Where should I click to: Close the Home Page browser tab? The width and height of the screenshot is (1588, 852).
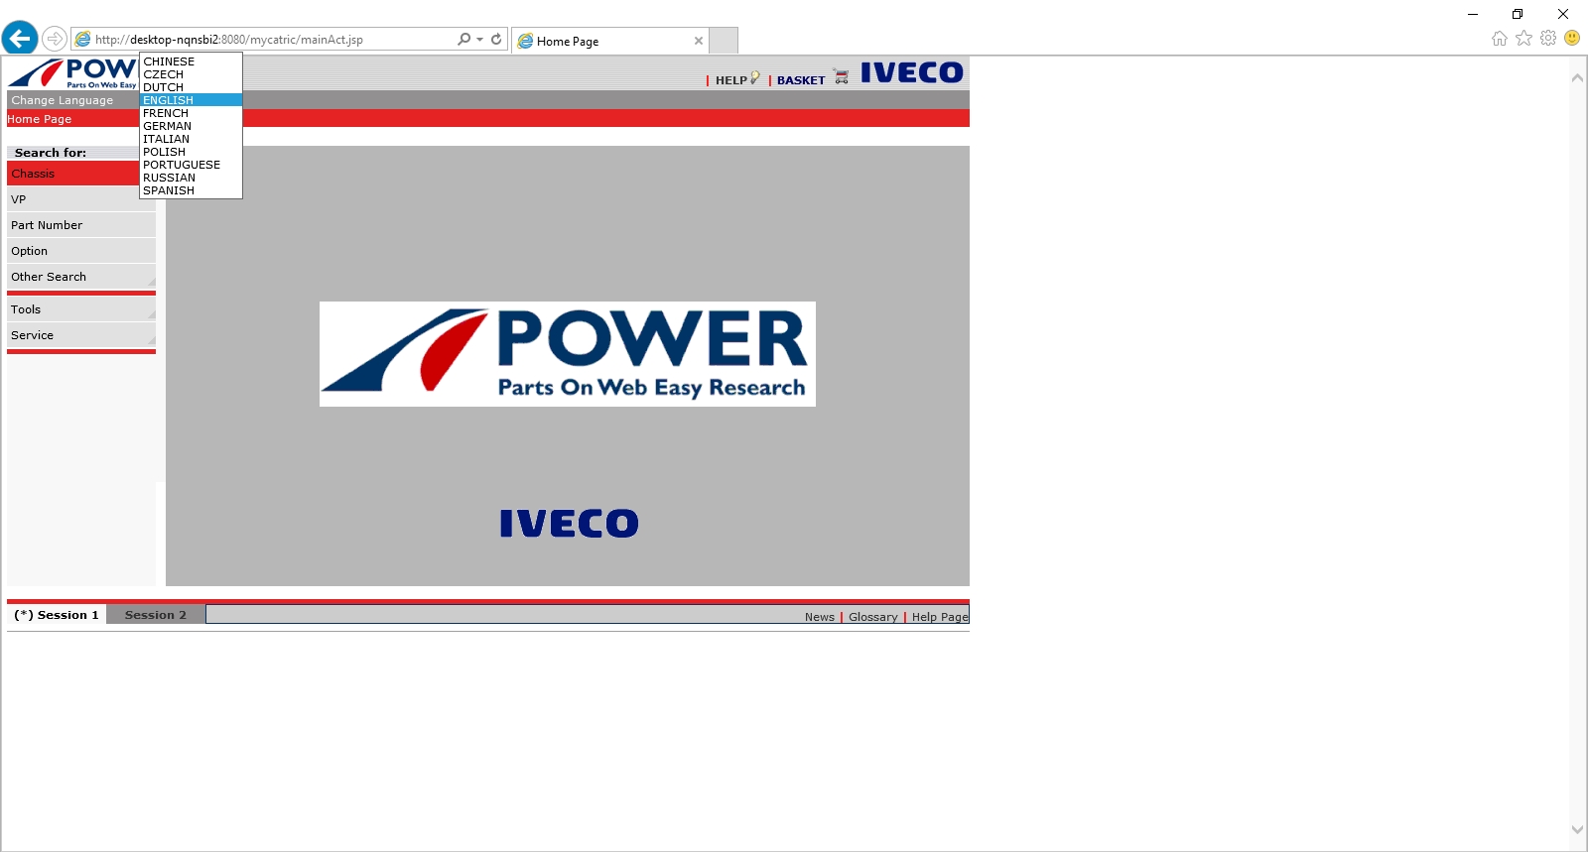(699, 41)
